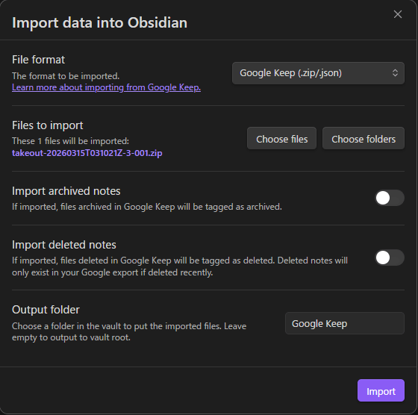The height and width of the screenshot is (415, 418).
Task: Enable Import archived notes toggle
Action: click(x=390, y=198)
